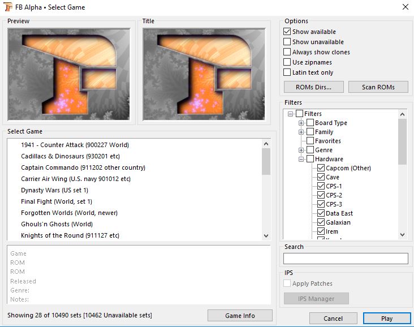
Task: Select 1941 - Counter Attack game
Action: point(75,145)
